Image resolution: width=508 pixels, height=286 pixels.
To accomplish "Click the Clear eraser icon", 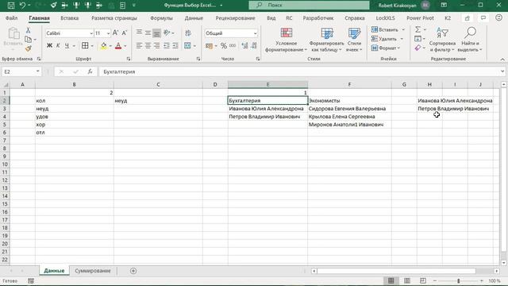I will [418, 48].
